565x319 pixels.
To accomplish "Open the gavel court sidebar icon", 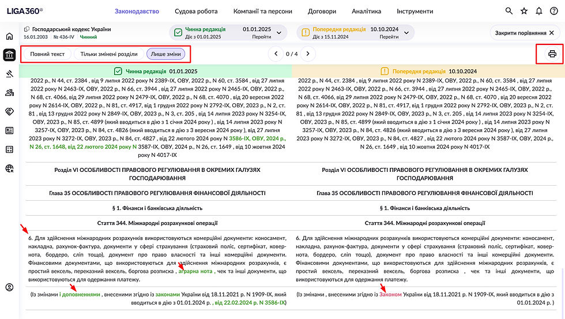I will (9, 74).
